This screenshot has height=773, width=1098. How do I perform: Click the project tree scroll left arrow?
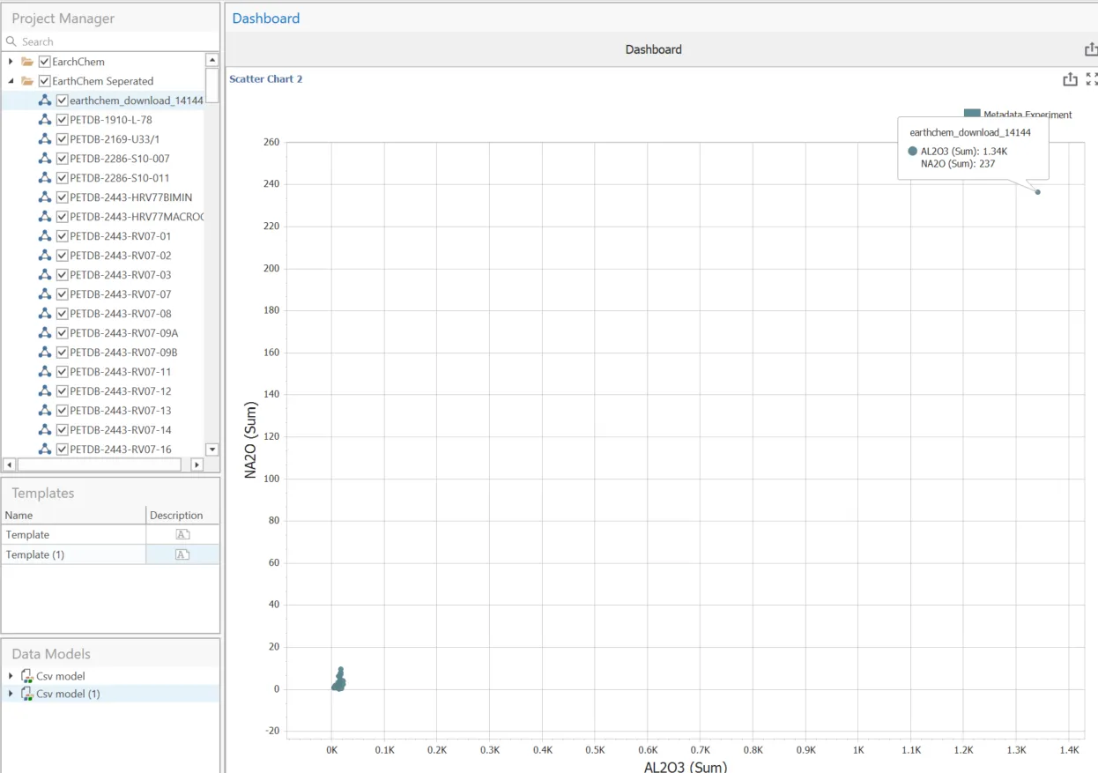point(10,465)
